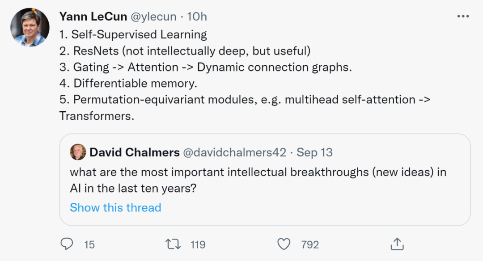
Task: Click the 15 replies count
Action: coord(89,244)
